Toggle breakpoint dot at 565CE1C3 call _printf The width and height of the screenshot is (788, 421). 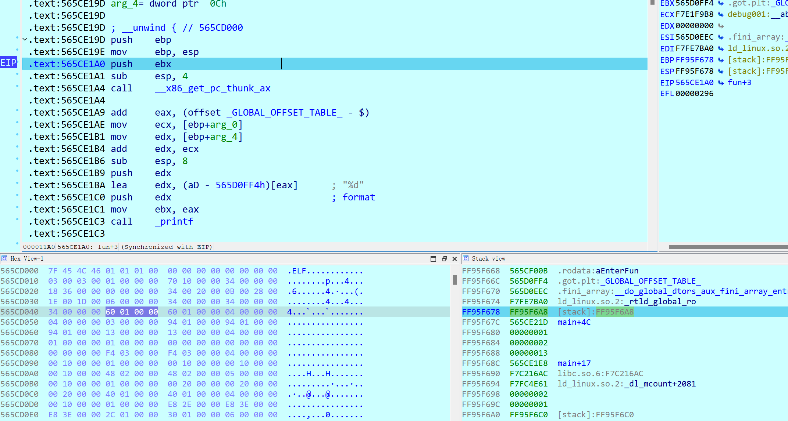pyautogui.click(x=17, y=219)
